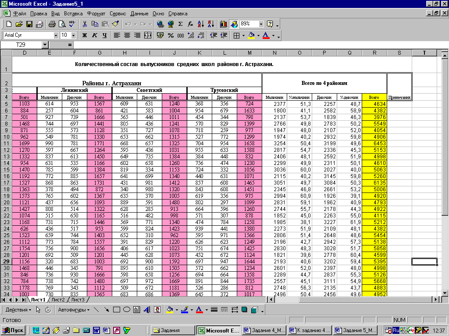Print the sheet using the printer icon
The image size is (449, 336).
[x=52, y=24]
